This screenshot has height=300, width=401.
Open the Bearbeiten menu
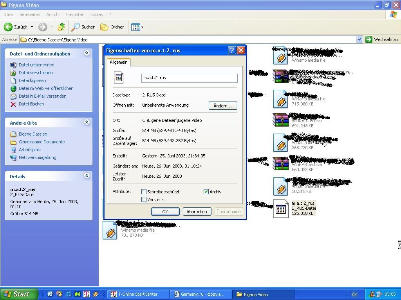click(30, 14)
